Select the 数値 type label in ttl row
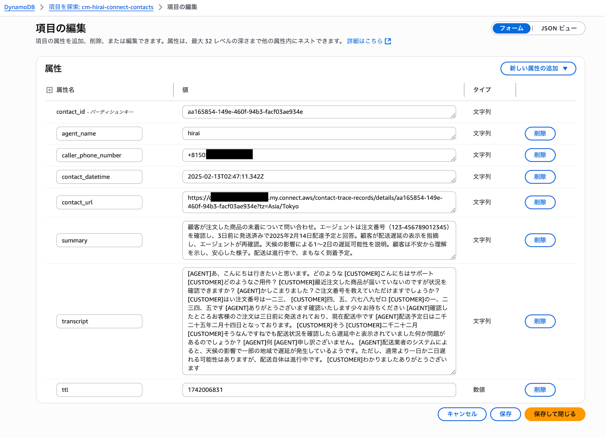The height and width of the screenshot is (438, 605). (x=479, y=390)
